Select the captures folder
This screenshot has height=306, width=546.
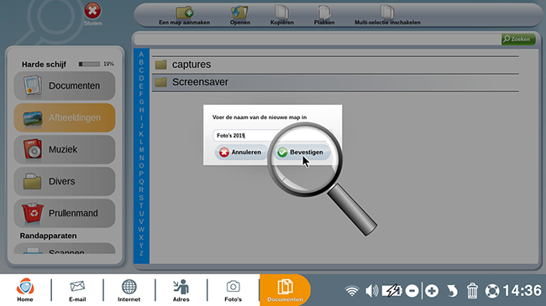(x=335, y=65)
